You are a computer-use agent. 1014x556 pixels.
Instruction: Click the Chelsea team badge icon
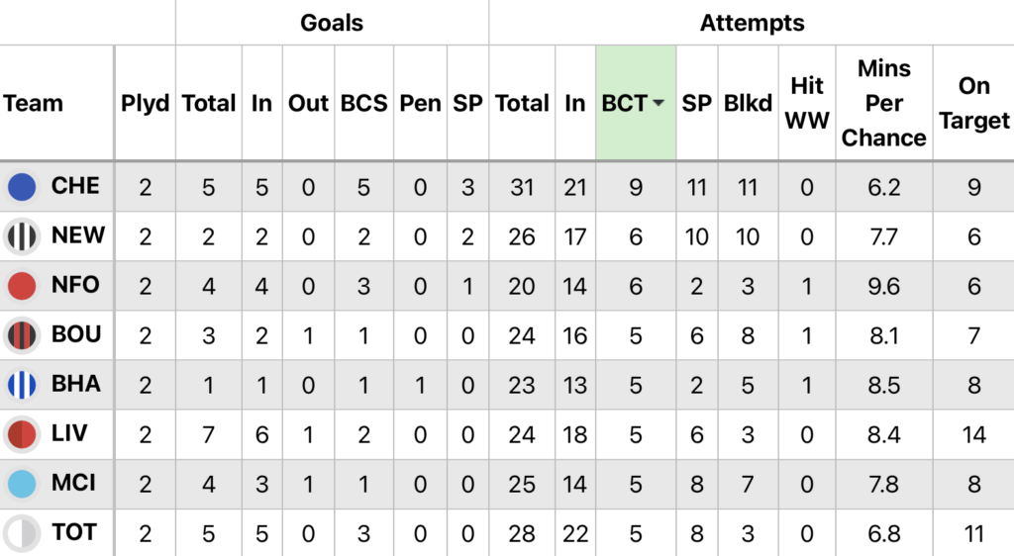tap(22, 187)
